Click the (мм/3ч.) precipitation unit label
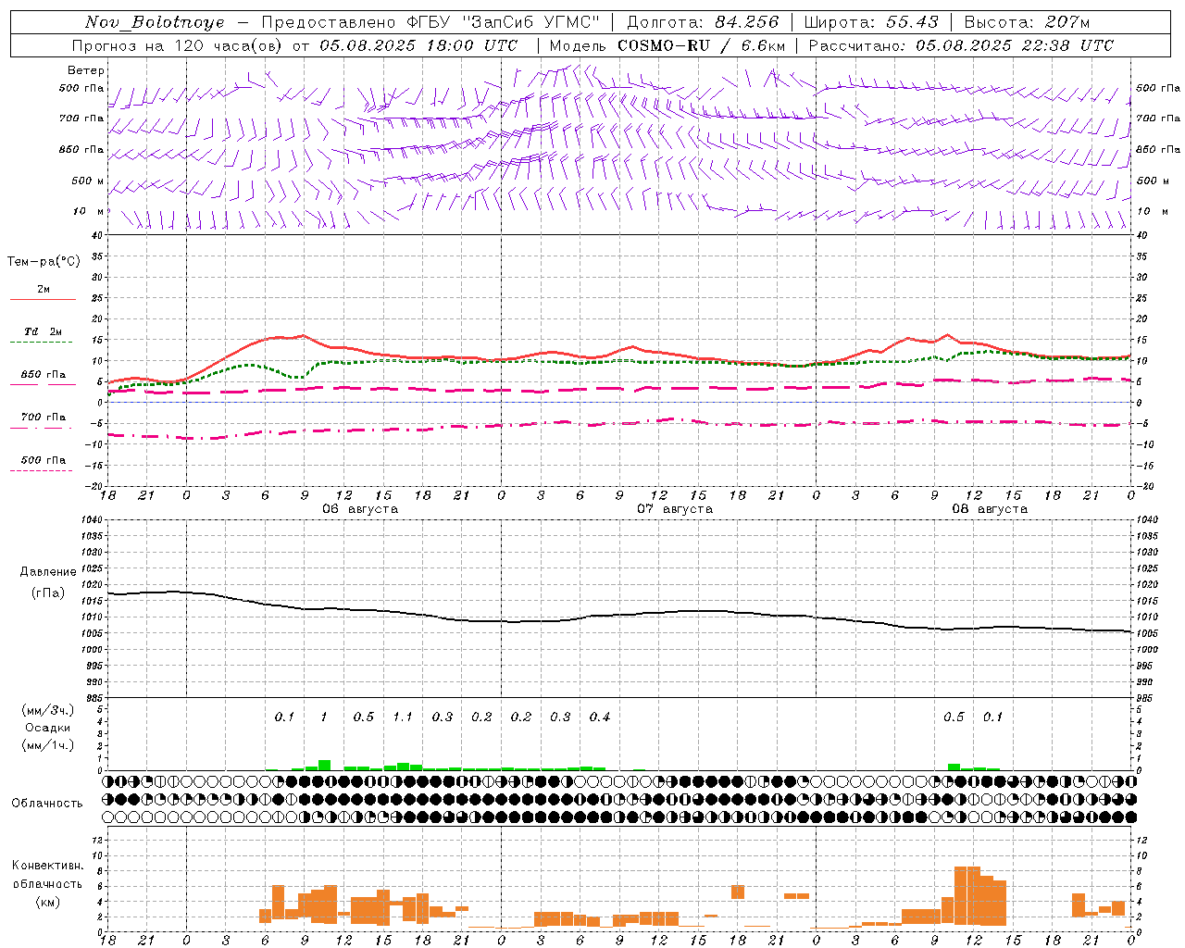 [48, 710]
